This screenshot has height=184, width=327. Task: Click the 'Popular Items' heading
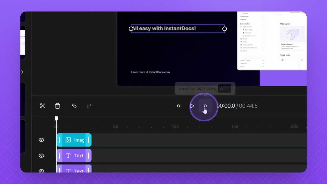click(285, 55)
